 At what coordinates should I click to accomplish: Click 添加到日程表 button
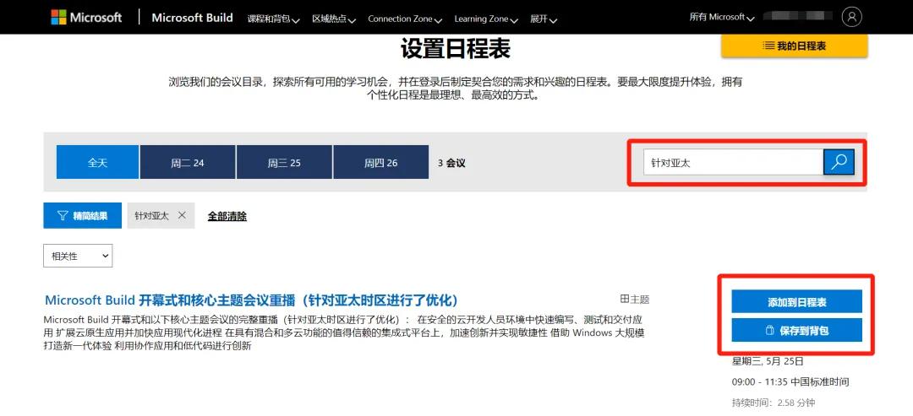796,302
